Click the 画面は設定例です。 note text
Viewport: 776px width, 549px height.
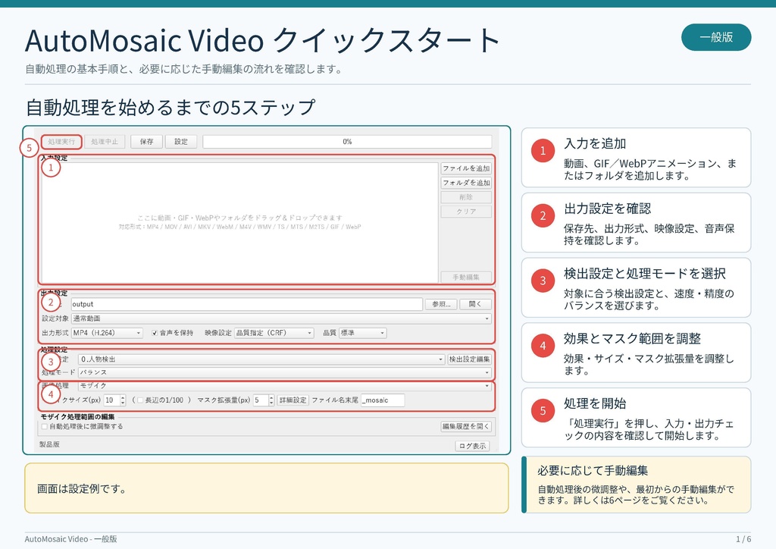pos(82,488)
